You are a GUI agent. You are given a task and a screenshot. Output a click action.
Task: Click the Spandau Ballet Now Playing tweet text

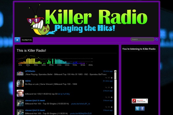click(x=66, y=74)
